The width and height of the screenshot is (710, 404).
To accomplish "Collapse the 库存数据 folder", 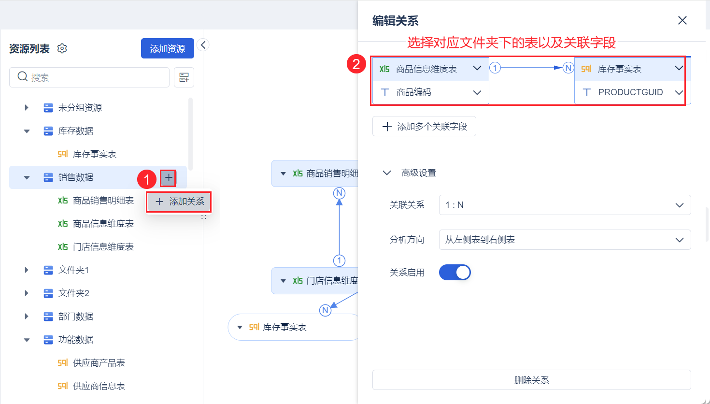I will 27,131.
